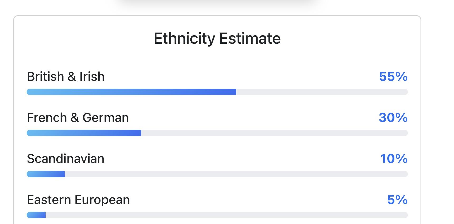The image size is (454, 224).
Task: Click light blue start of Scandinavian bar
Action: click(32, 174)
